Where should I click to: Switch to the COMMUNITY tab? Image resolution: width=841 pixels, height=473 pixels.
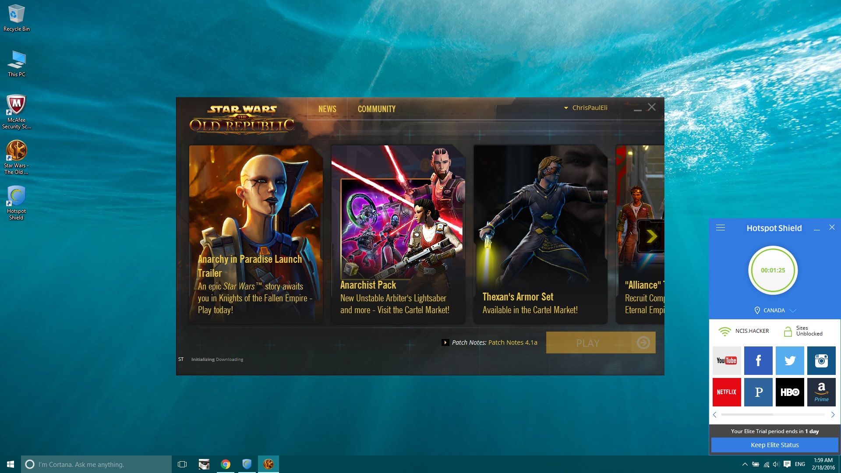[377, 109]
